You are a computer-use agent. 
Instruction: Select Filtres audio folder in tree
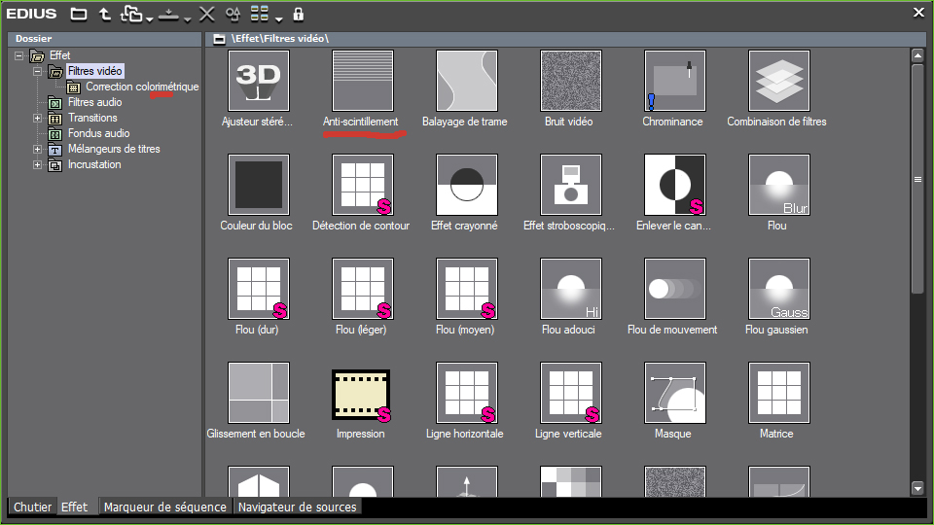[x=94, y=103]
